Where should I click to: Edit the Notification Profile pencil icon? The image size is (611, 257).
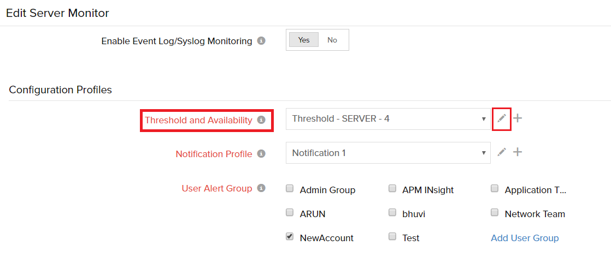coord(502,152)
